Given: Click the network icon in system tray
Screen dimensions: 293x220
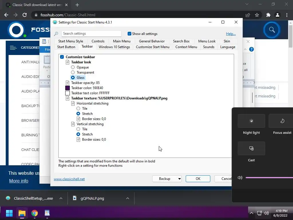Looking at the screenshot, I should (x=259, y=213).
